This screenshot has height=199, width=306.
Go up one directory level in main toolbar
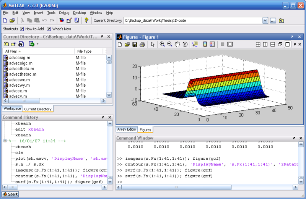281,21
